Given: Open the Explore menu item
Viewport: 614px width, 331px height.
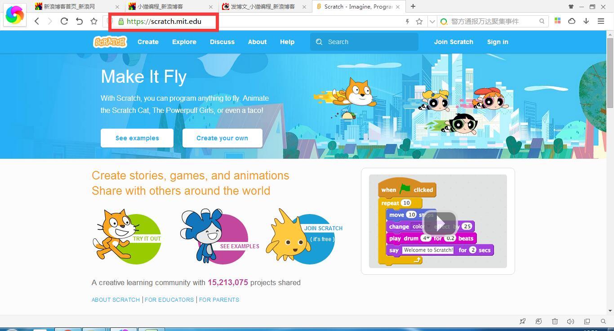Looking at the screenshot, I should [184, 42].
